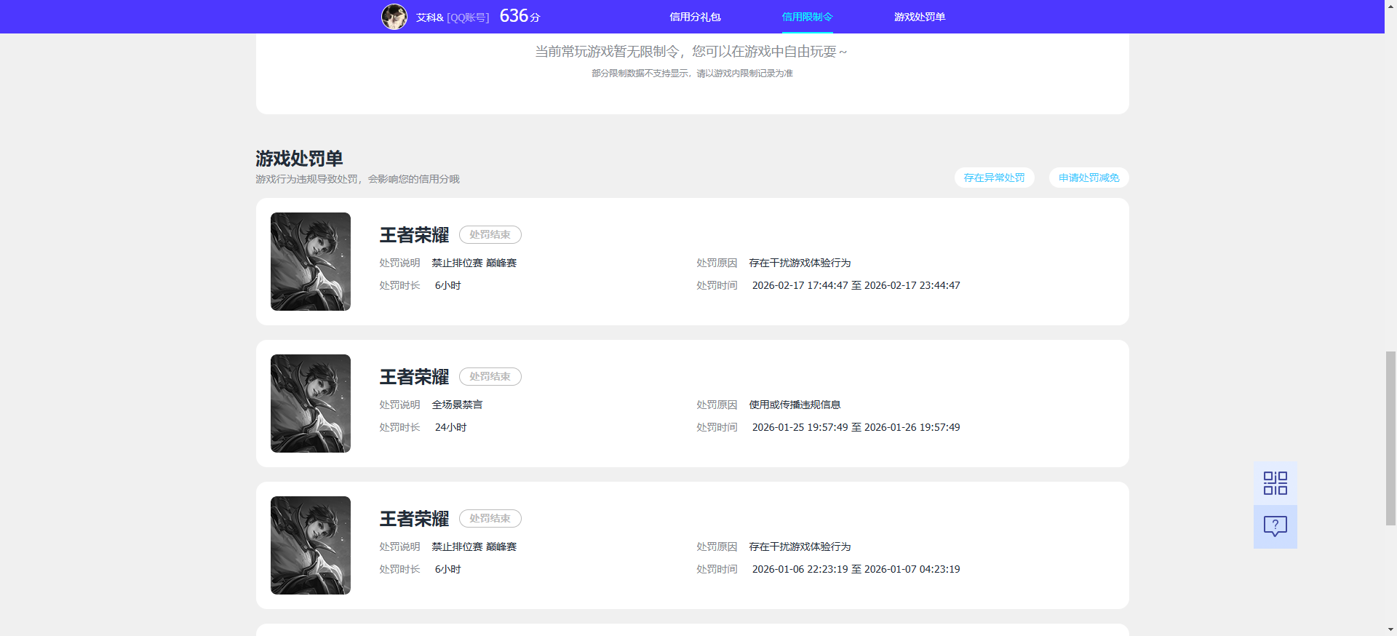Click first penalty's 王者荣耀 game thumbnail

pyautogui.click(x=311, y=261)
